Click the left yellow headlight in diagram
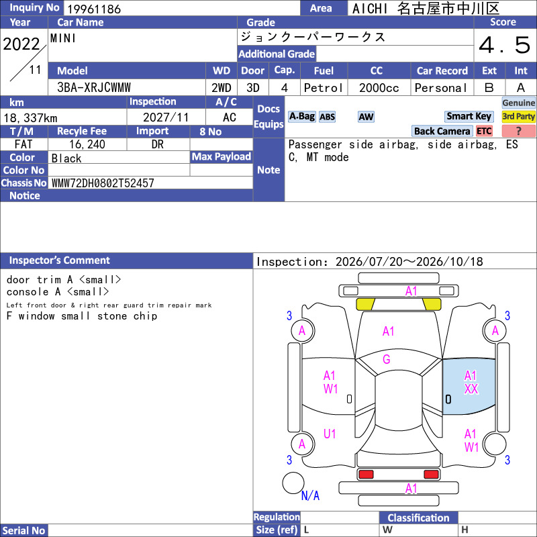The image size is (537, 537). 365,304
